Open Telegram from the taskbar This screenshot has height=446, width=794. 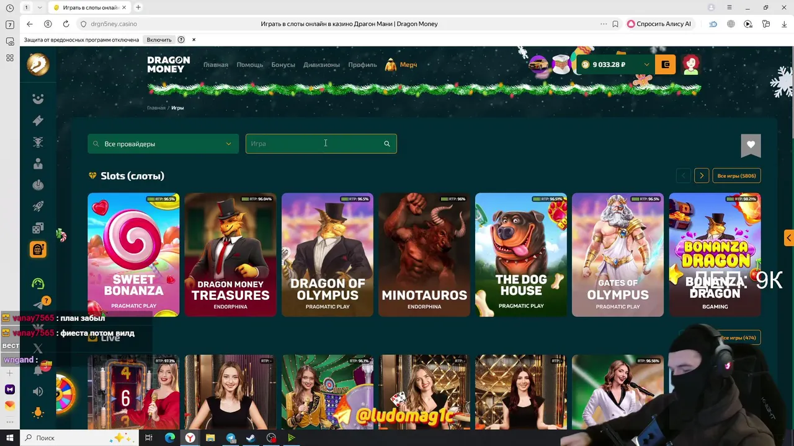click(231, 438)
